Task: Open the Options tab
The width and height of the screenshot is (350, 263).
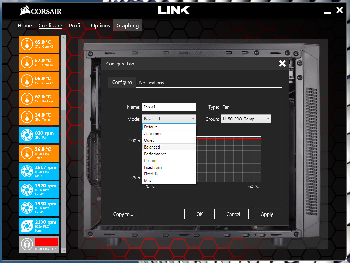Action: point(100,25)
